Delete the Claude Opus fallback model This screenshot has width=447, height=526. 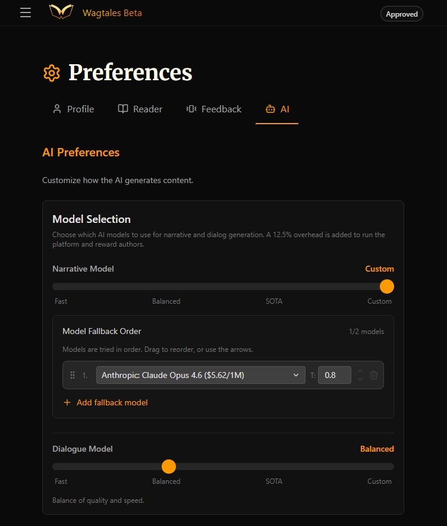(x=373, y=375)
